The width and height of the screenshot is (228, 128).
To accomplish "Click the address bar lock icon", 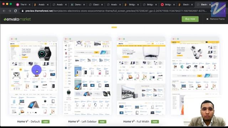I will click(x=22, y=11).
